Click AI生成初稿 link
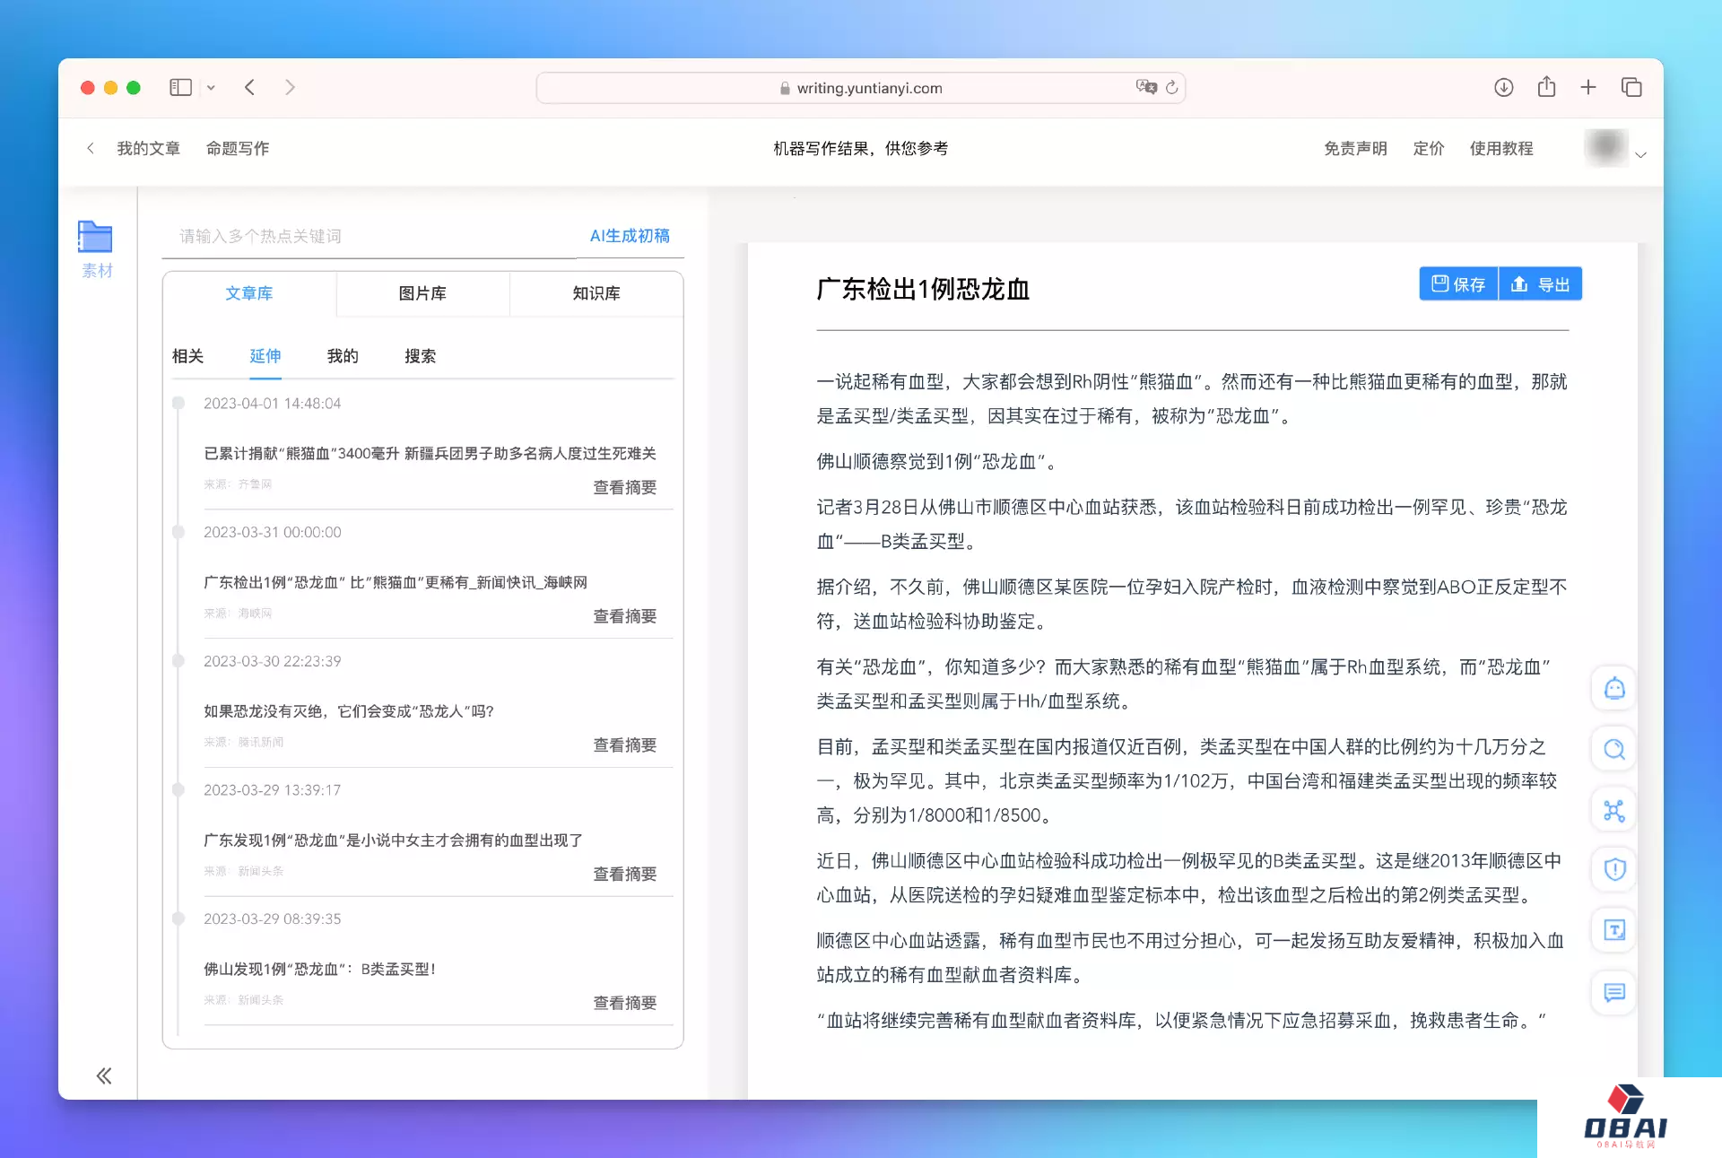 (630, 236)
